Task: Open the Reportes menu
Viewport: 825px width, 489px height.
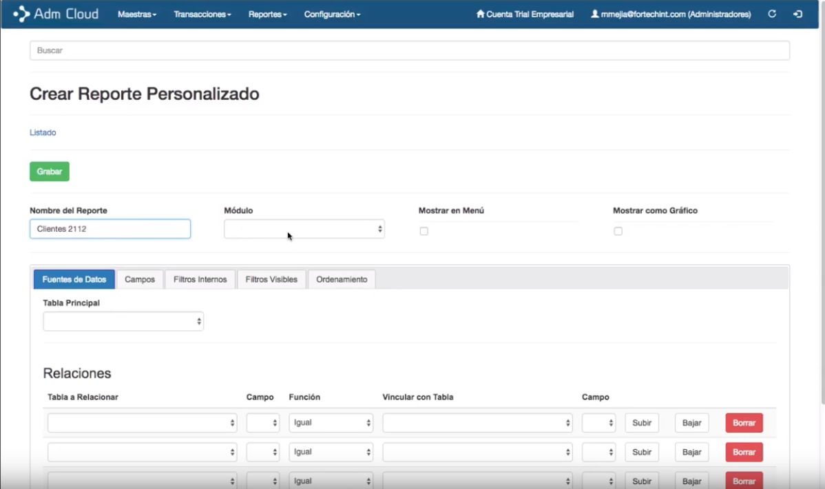Action: [x=267, y=14]
